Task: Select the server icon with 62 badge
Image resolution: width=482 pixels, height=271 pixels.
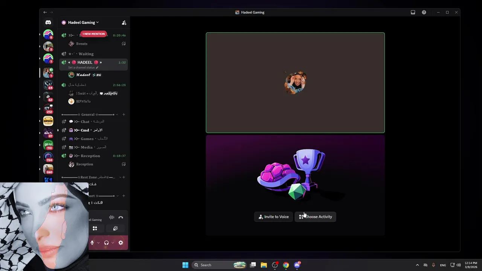Action: click(x=48, y=97)
